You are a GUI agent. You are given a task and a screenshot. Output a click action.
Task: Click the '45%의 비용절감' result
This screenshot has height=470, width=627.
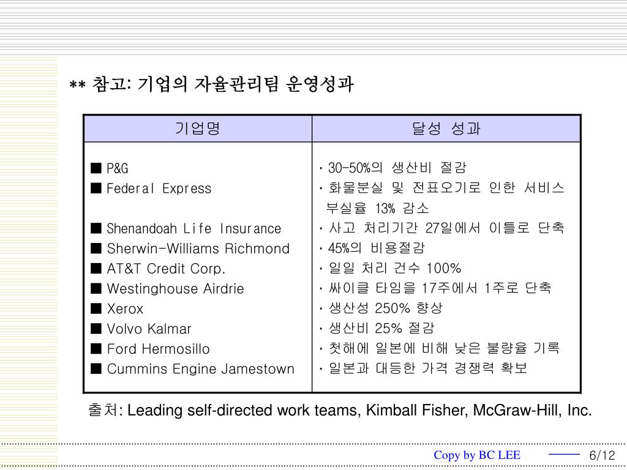tap(377, 248)
